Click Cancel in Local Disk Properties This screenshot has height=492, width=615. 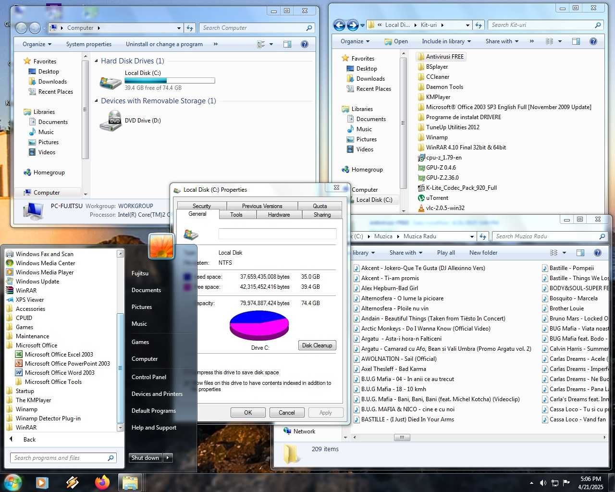pos(287,413)
